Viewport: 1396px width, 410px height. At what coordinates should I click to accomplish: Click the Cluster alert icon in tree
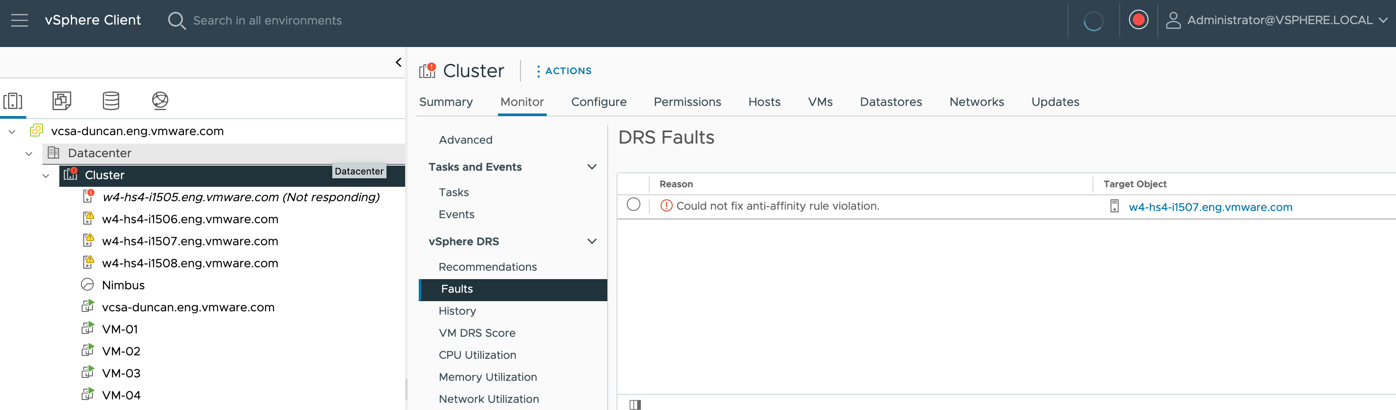point(70,175)
